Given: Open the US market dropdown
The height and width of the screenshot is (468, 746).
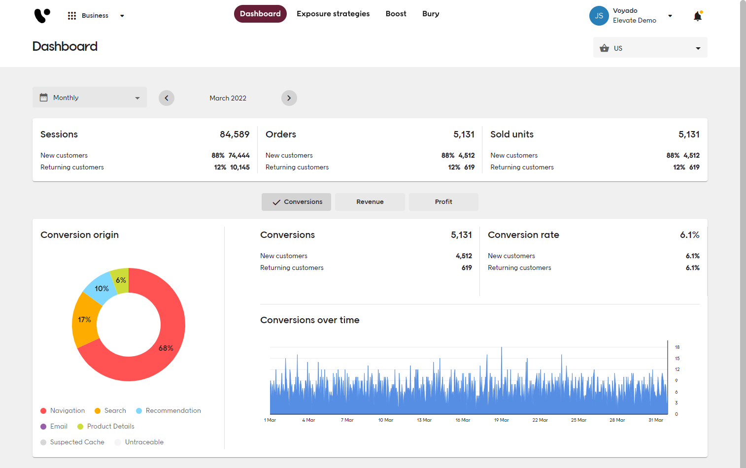Looking at the screenshot, I should coord(650,48).
